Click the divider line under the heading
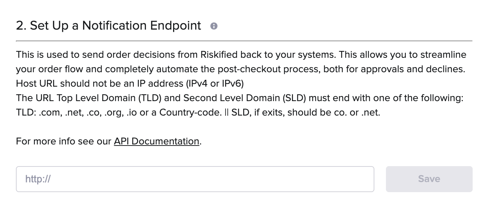The width and height of the screenshot is (490, 208). [244, 41]
